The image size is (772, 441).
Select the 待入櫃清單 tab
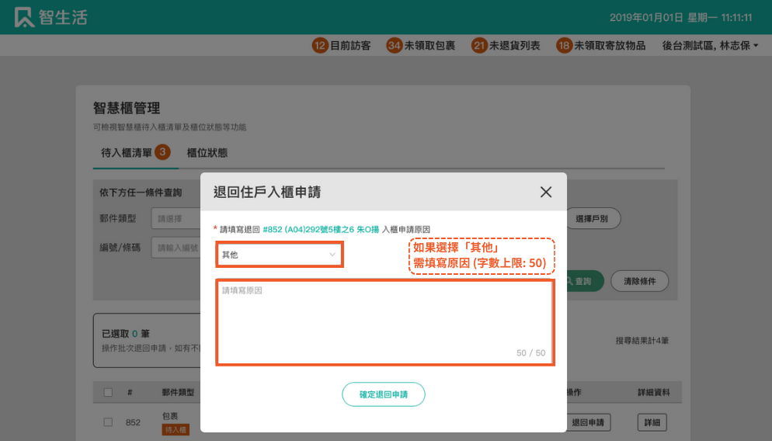click(x=127, y=153)
